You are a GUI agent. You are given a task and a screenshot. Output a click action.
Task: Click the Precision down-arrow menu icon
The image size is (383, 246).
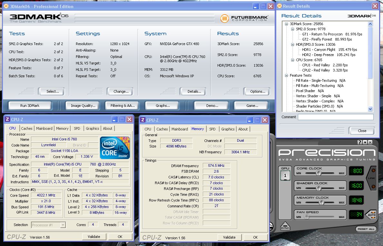[x=365, y=142]
